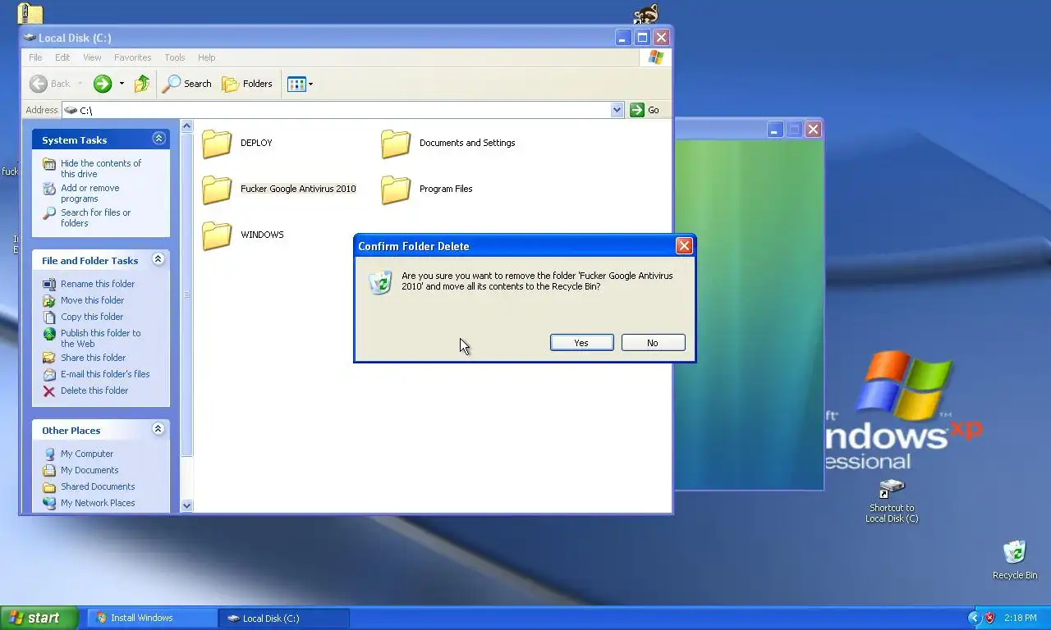Viewport: 1051px width, 630px height.
Task: Open My Computer in Other Places
Action: (87, 454)
